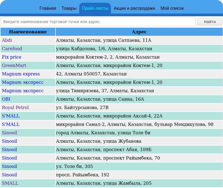Go to Акции и распродажи
Screen dimensions: 223x188
coord(134,8)
